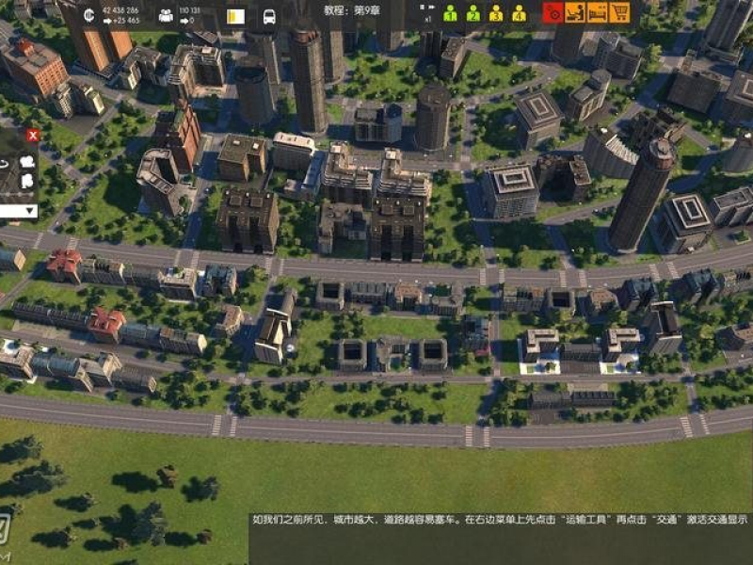Click the 教程：第9章 tutorial chapter title
The image size is (753, 565).
coord(352,10)
